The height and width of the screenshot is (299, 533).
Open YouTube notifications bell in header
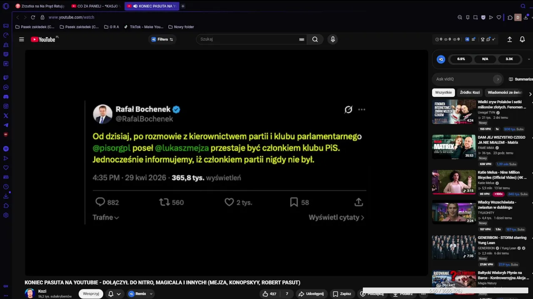coord(522,39)
